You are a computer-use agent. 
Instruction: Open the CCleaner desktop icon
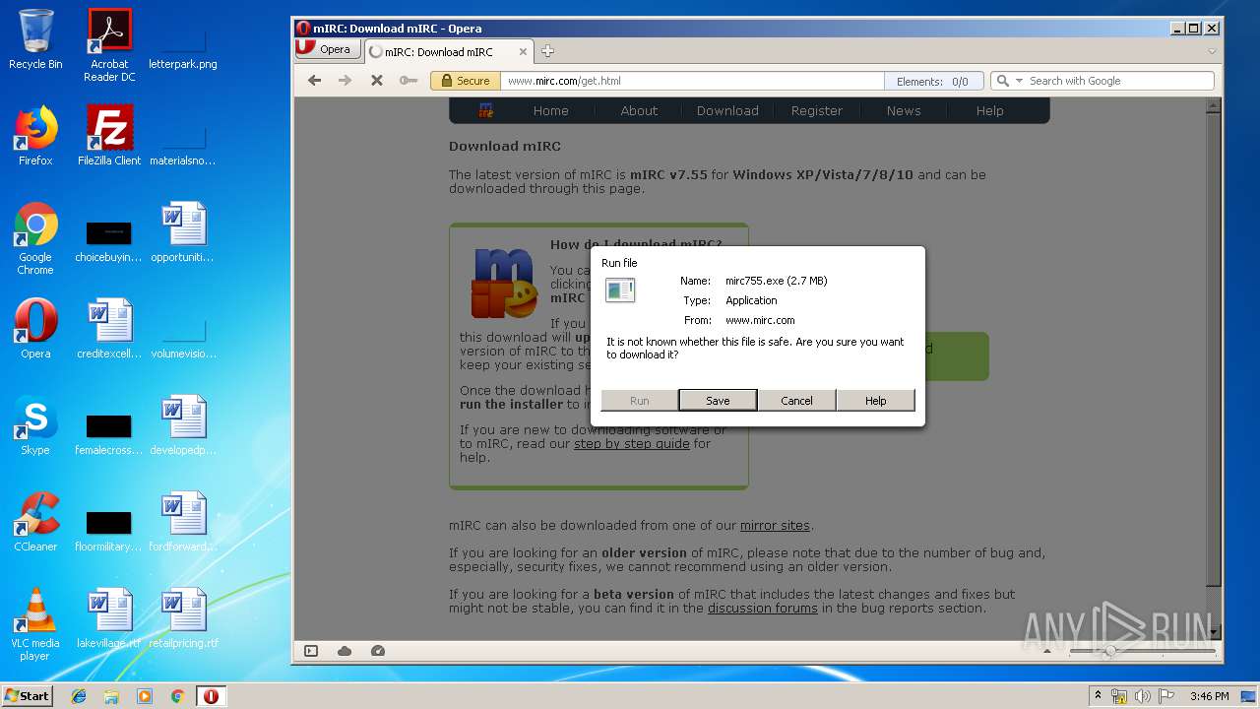click(35, 522)
